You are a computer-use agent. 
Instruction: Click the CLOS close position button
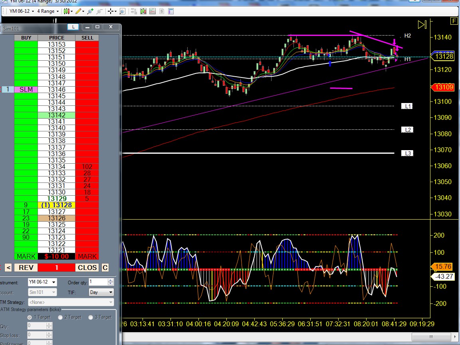tap(87, 268)
